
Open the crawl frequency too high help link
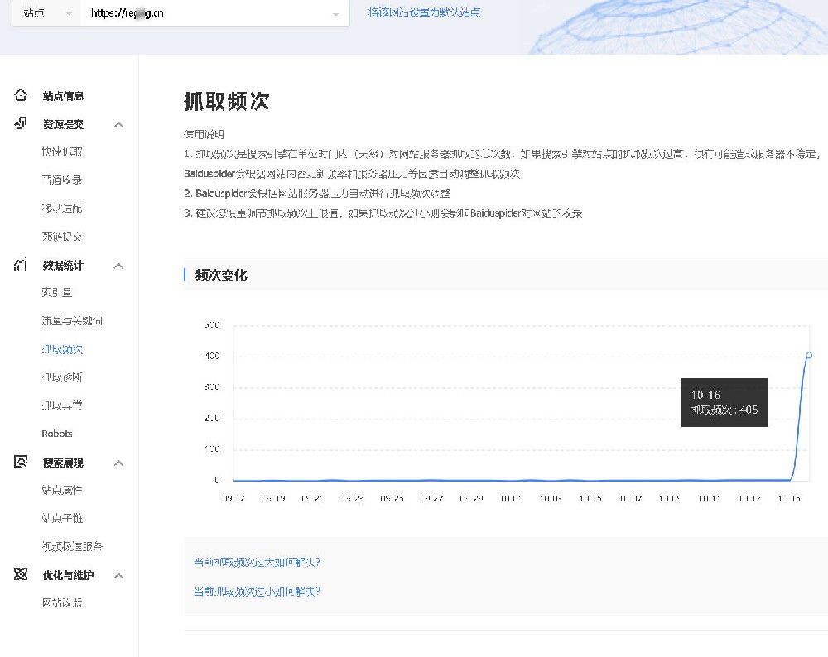coord(257,562)
